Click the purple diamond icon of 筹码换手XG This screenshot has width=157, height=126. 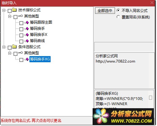click(x=27, y=59)
